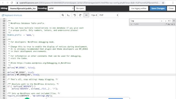Click the browser back arrow

(3, 3)
